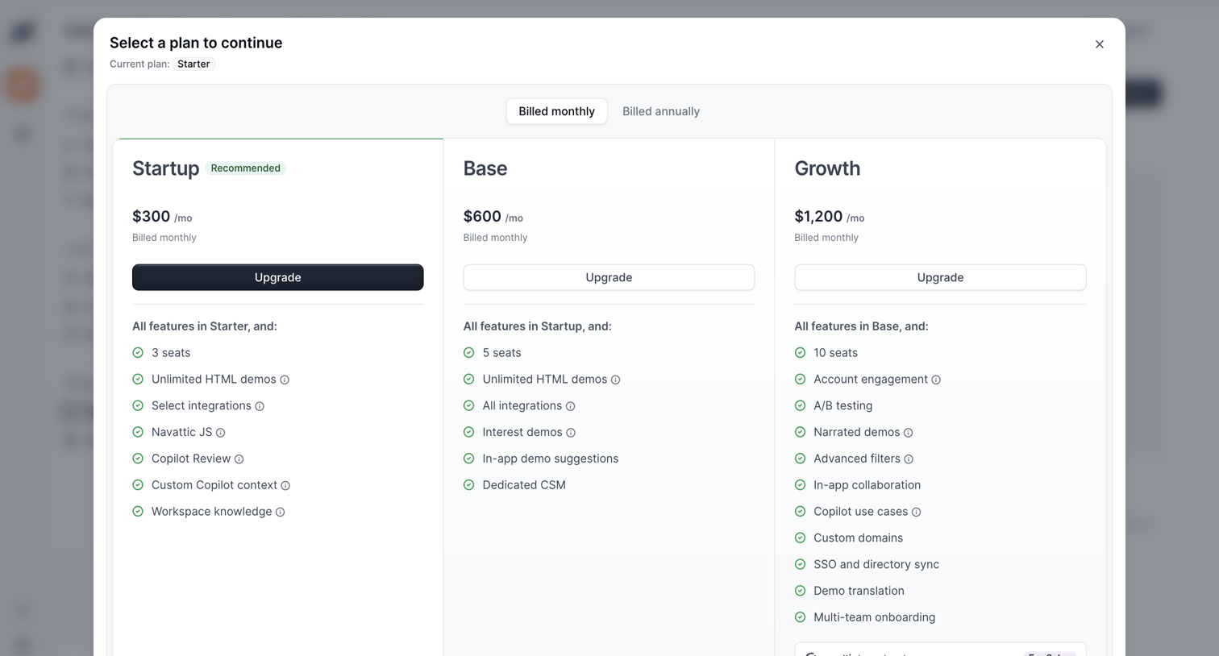Click the "Dedicated CSM" feature

coord(524,485)
